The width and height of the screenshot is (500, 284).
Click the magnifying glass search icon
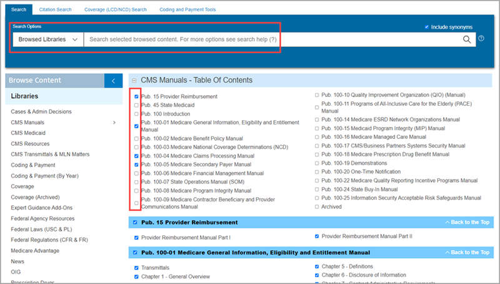466,39
